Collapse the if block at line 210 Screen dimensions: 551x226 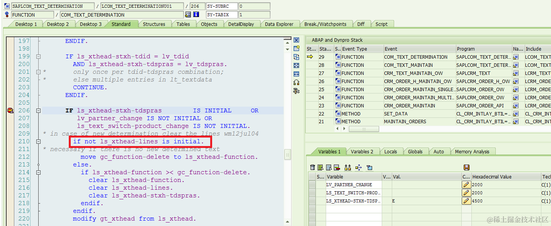coord(38,142)
